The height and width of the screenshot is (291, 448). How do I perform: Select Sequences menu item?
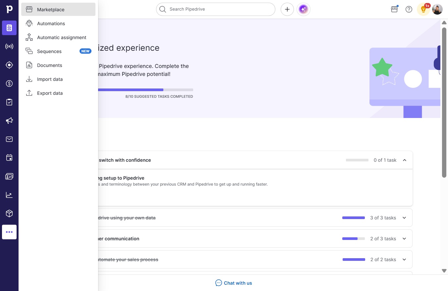coord(58,51)
